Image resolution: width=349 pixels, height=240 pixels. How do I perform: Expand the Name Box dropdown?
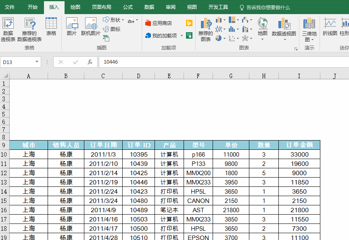coord(37,62)
